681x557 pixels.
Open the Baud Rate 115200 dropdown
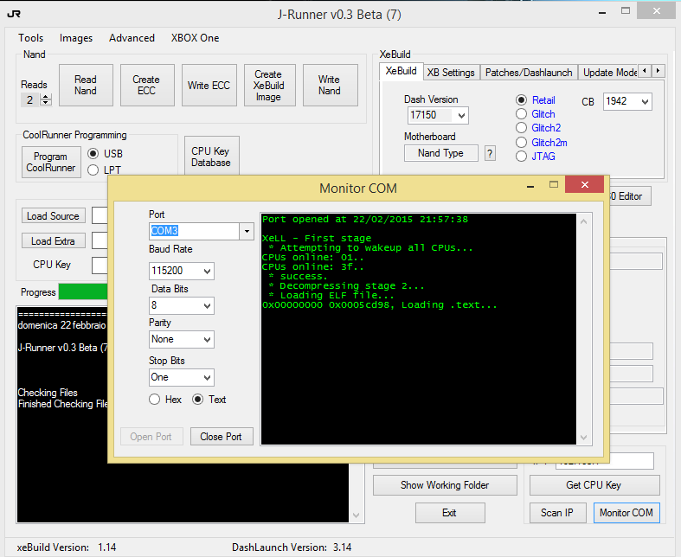(207, 271)
